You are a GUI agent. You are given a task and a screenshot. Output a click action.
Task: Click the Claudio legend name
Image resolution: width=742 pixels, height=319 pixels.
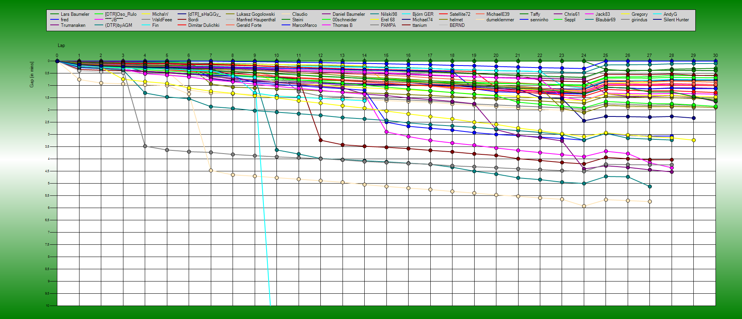300,14
